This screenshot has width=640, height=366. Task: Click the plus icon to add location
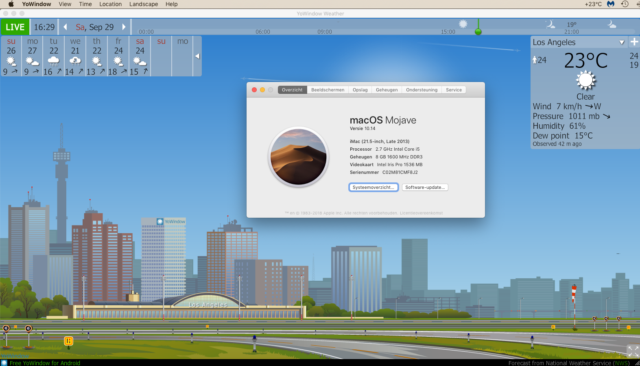click(x=634, y=42)
